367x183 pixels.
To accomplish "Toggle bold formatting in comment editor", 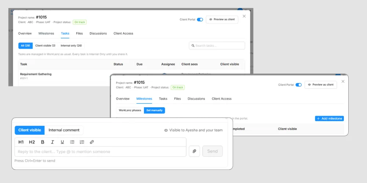I will [x=43, y=142].
